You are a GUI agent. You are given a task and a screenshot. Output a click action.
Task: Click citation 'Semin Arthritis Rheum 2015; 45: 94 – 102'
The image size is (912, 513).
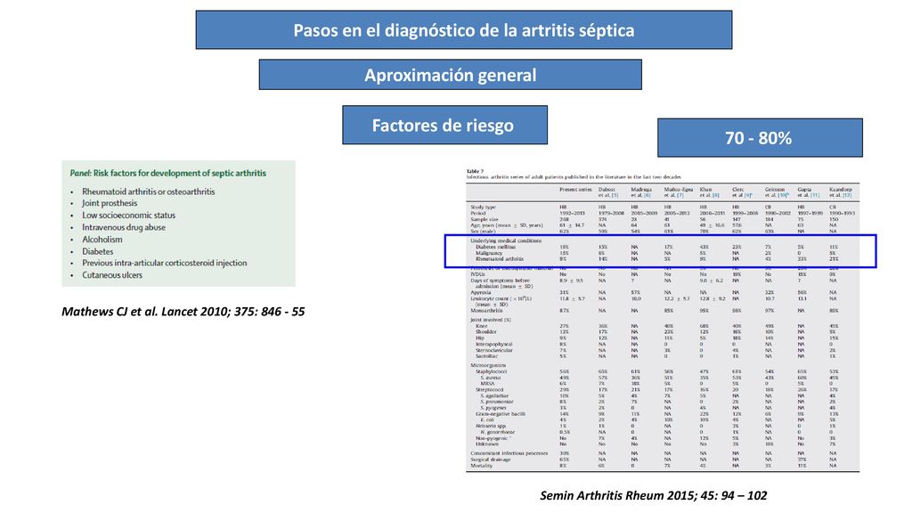point(653,495)
